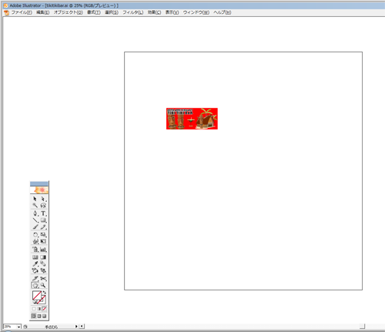Viewport: 385px width, 332px height.
Task: Click the Fill color swatch
Action: pos(37,296)
